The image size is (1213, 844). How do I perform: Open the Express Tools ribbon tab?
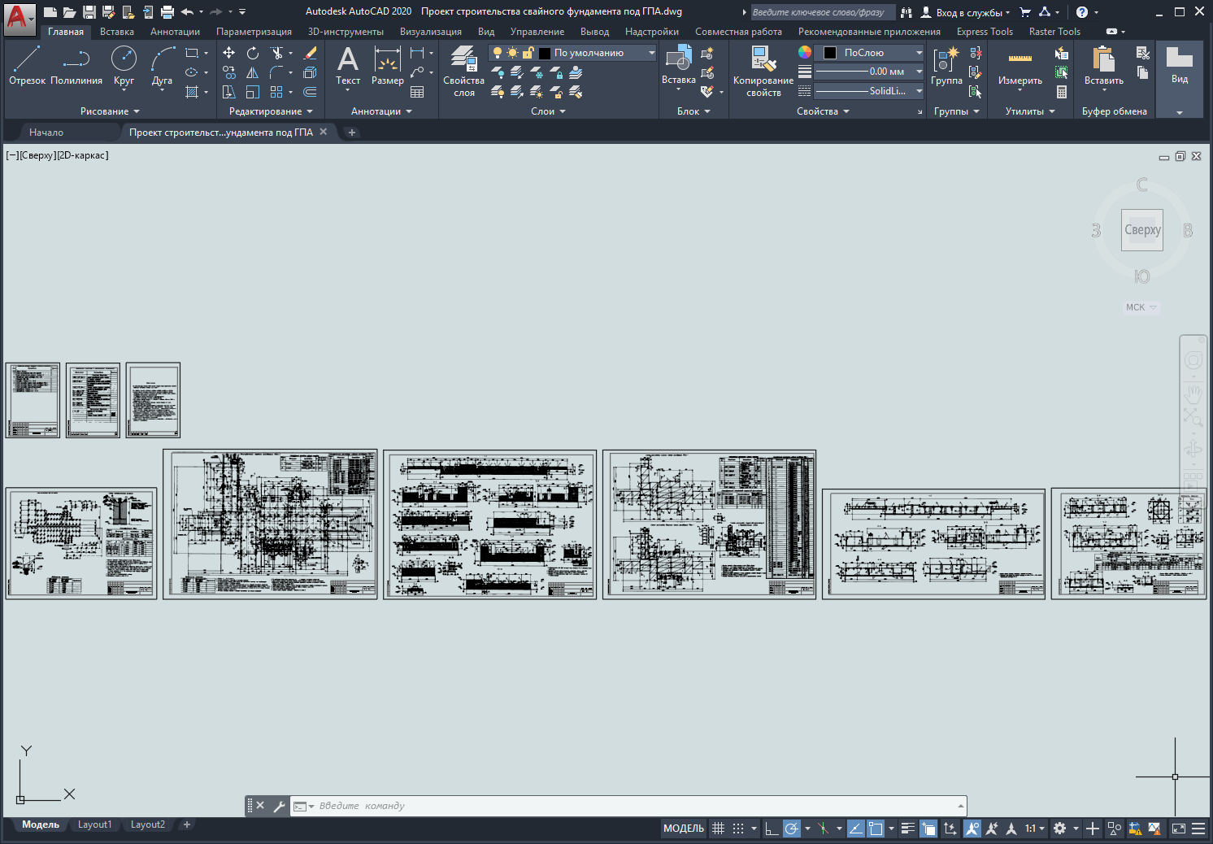(985, 32)
